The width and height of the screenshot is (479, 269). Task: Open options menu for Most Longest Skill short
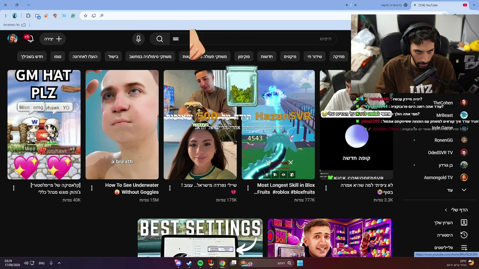pyautogui.click(x=248, y=188)
